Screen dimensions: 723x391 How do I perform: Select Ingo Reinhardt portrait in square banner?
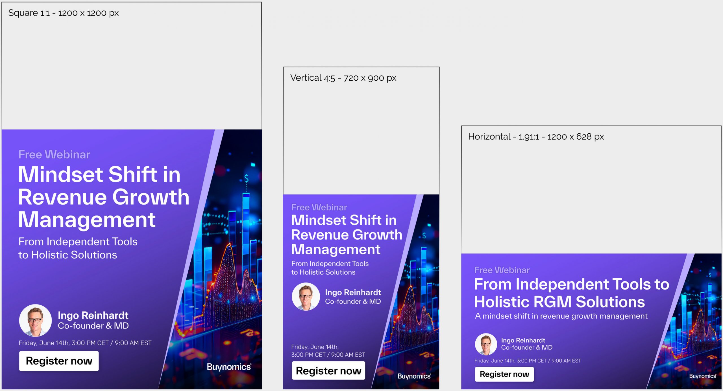(35, 321)
